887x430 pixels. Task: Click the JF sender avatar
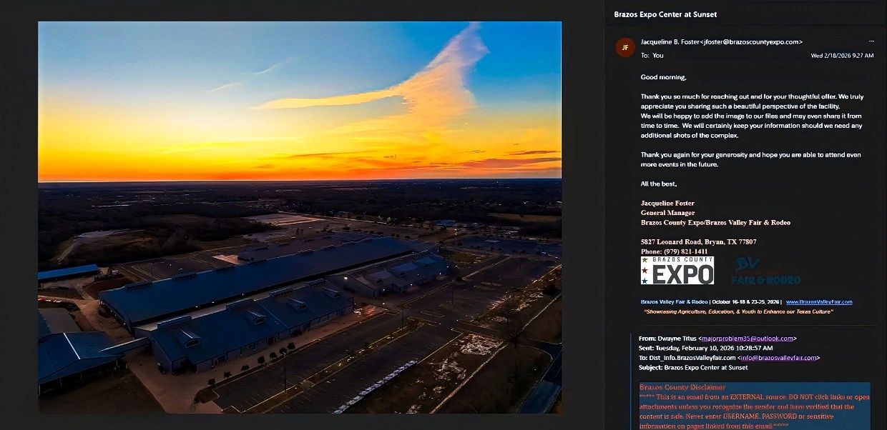coord(625,47)
